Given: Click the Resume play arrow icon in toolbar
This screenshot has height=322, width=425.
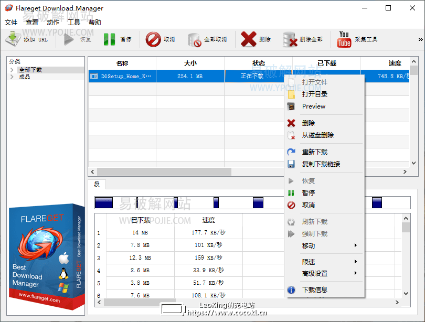Looking at the screenshot, I should click(69, 39).
